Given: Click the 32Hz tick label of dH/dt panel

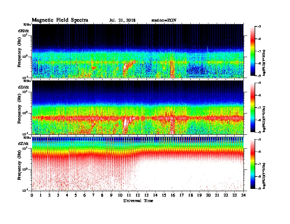Looking at the screenshot, I should pyautogui.click(x=27, y=24).
